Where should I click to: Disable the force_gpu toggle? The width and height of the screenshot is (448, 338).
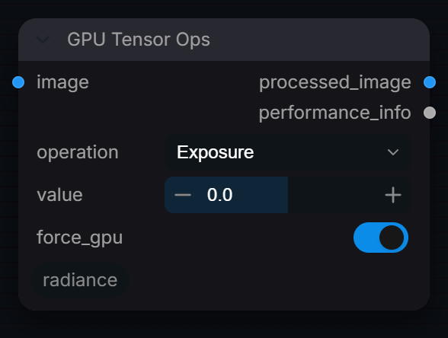point(381,238)
